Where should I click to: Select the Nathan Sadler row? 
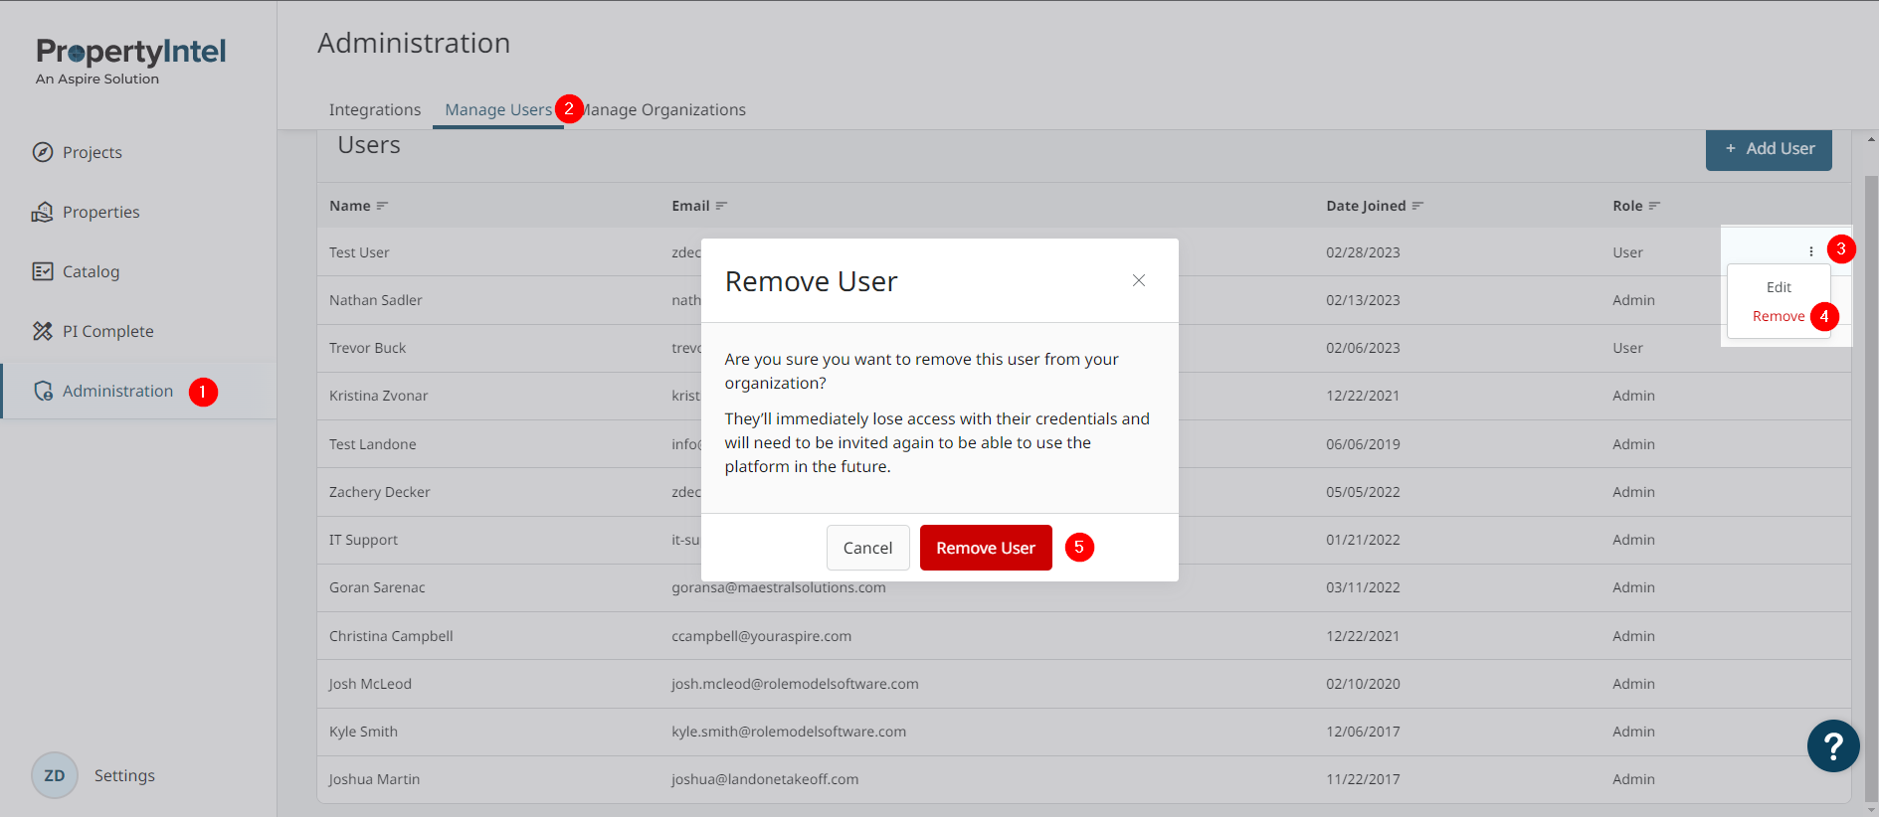(1084, 300)
